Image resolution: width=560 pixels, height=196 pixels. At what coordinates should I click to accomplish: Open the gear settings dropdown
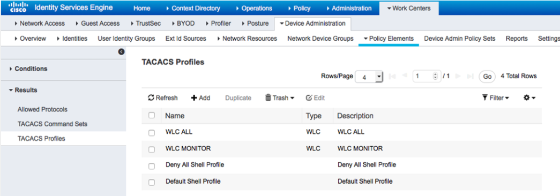coord(529,98)
